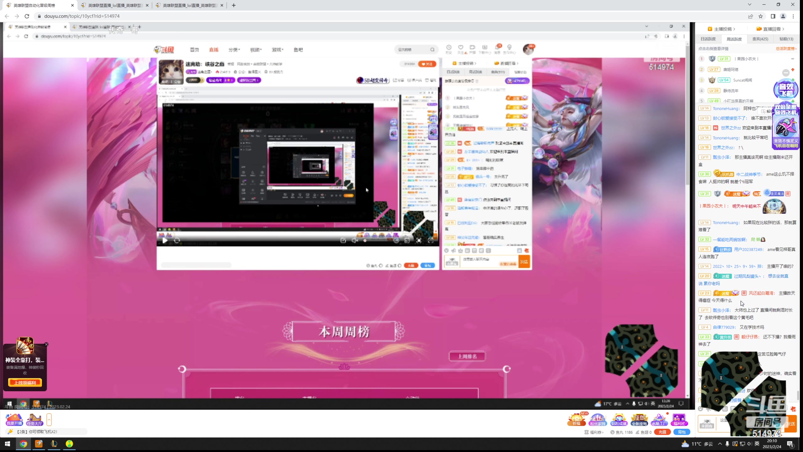Click the 充值 recharge button
This screenshot has height=452, width=803.
coord(662,432)
